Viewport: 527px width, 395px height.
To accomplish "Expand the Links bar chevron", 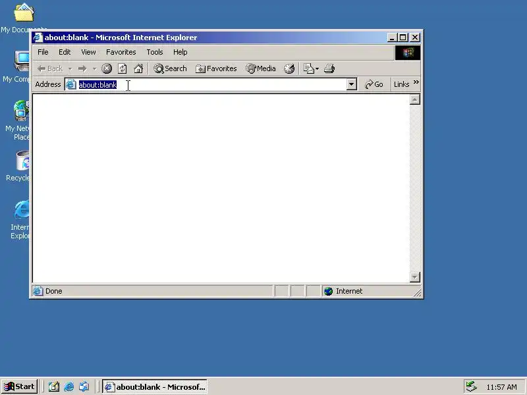I will tap(416, 82).
